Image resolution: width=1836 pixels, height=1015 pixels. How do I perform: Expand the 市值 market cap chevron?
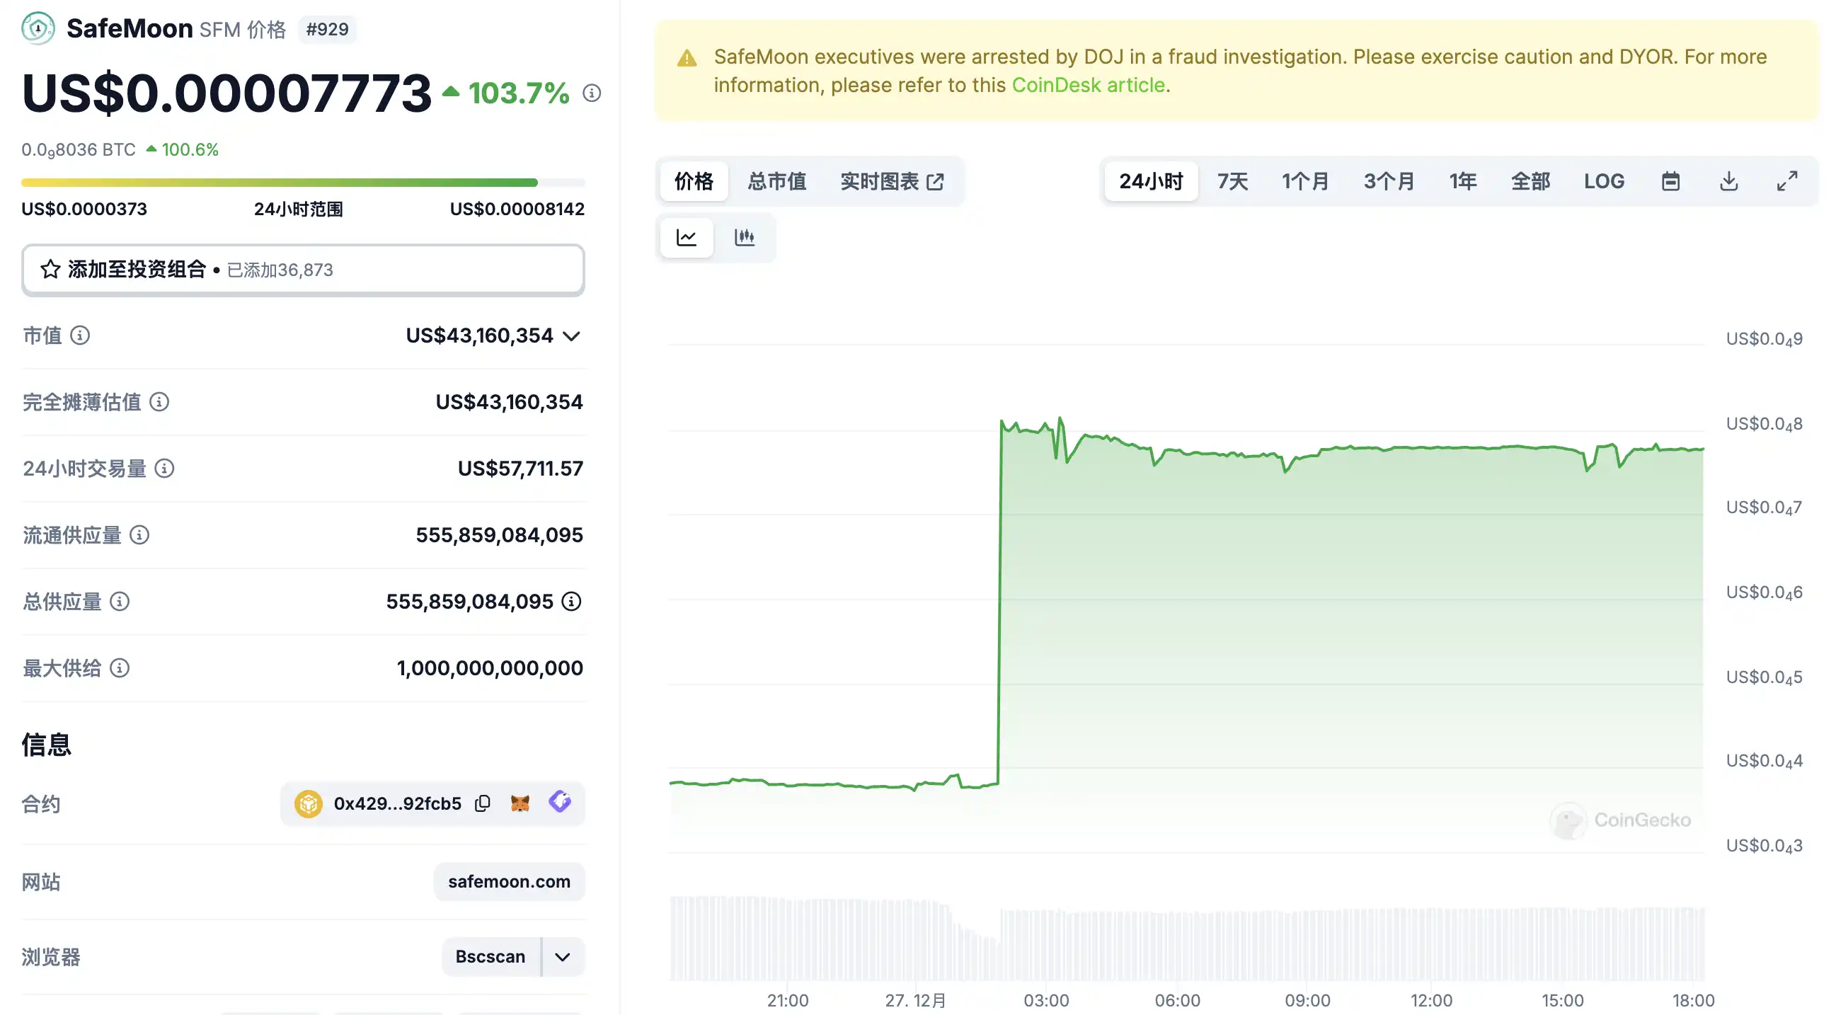(x=572, y=336)
